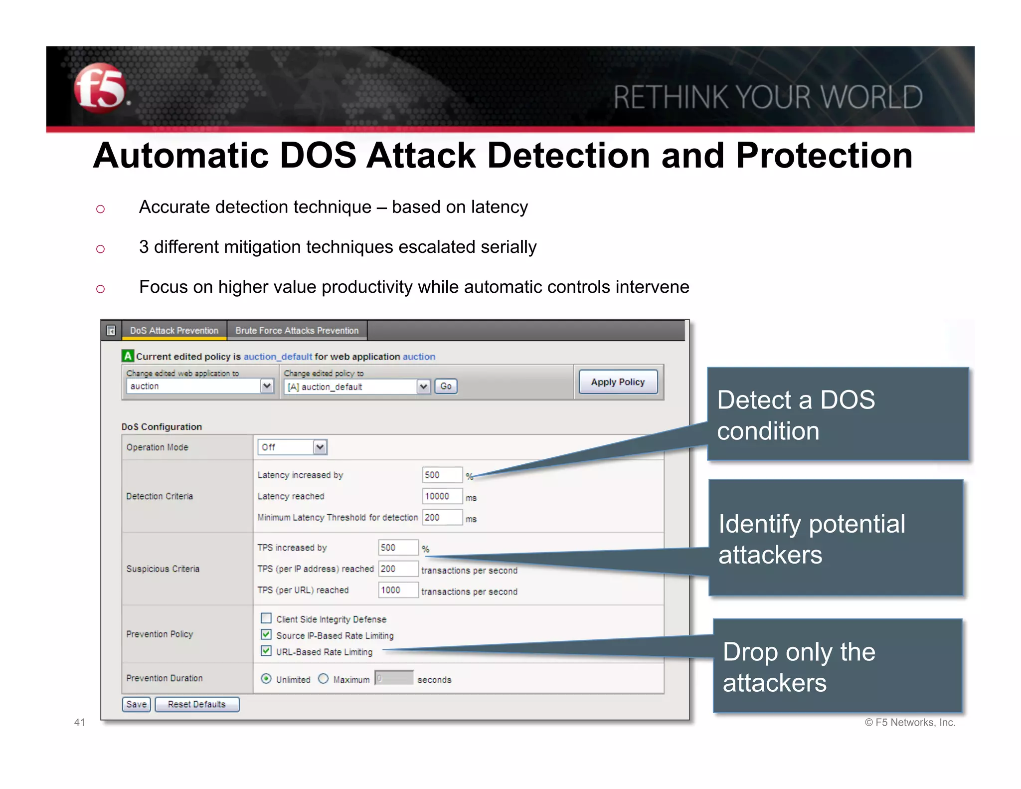Uncheck Source IP-Based Rate Limiting
The height and width of the screenshot is (789, 1021).
coord(266,635)
